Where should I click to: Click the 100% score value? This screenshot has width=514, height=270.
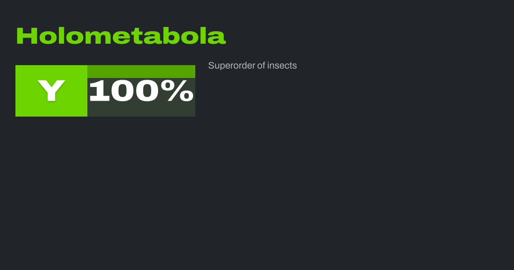(141, 91)
